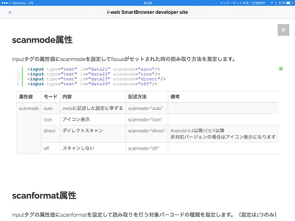Click the 内容 column header

[x=93, y=97]
